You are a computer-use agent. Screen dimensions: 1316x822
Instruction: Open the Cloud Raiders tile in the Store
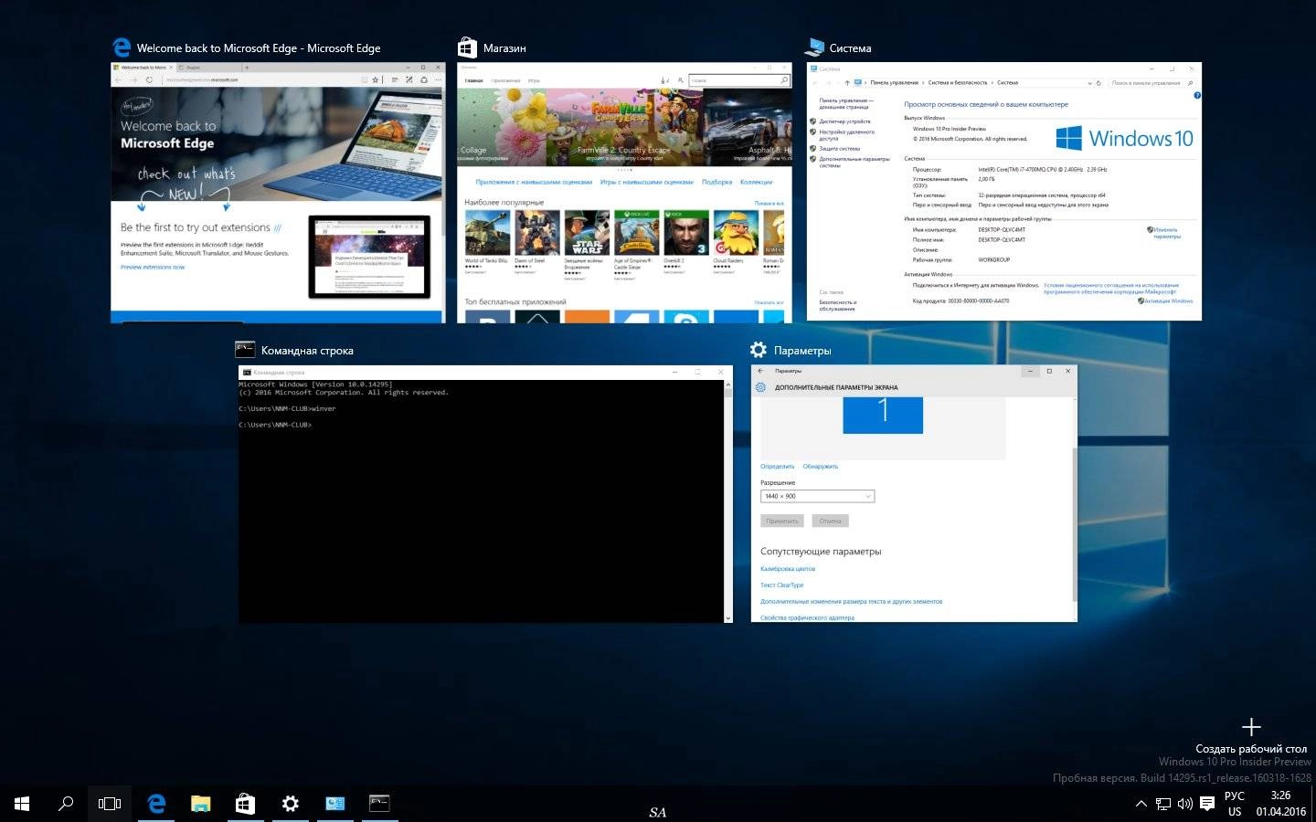click(736, 242)
